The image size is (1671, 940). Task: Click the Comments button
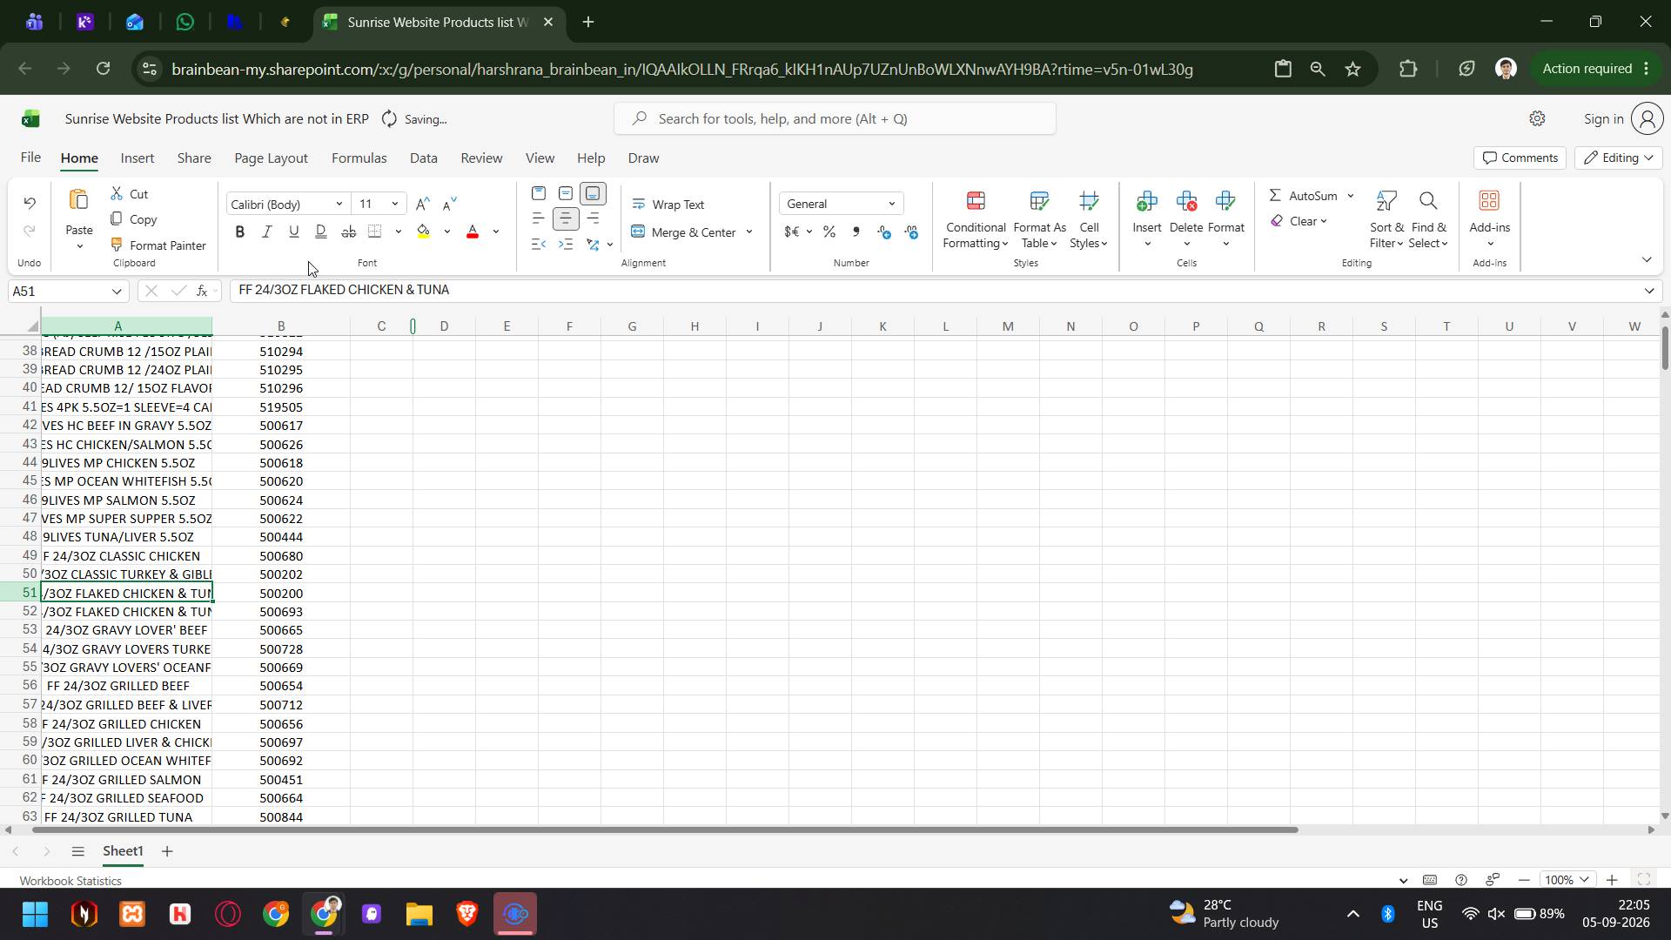(x=1520, y=158)
